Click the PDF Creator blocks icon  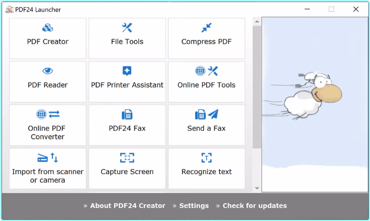pos(48,27)
